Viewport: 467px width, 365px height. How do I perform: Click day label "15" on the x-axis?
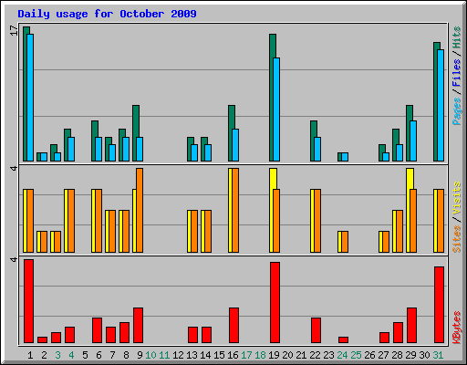(219, 355)
